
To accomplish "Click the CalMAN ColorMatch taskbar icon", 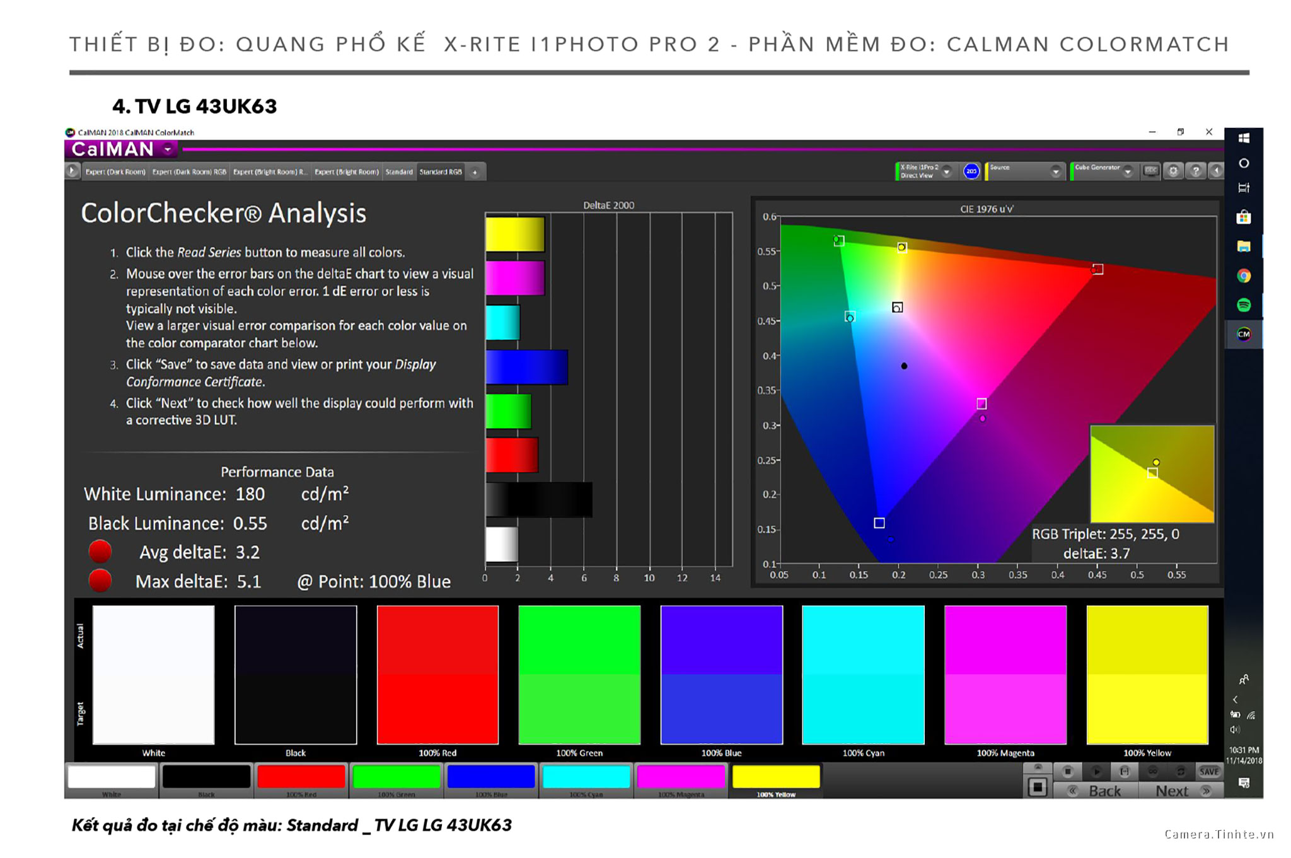I will click(x=1244, y=334).
